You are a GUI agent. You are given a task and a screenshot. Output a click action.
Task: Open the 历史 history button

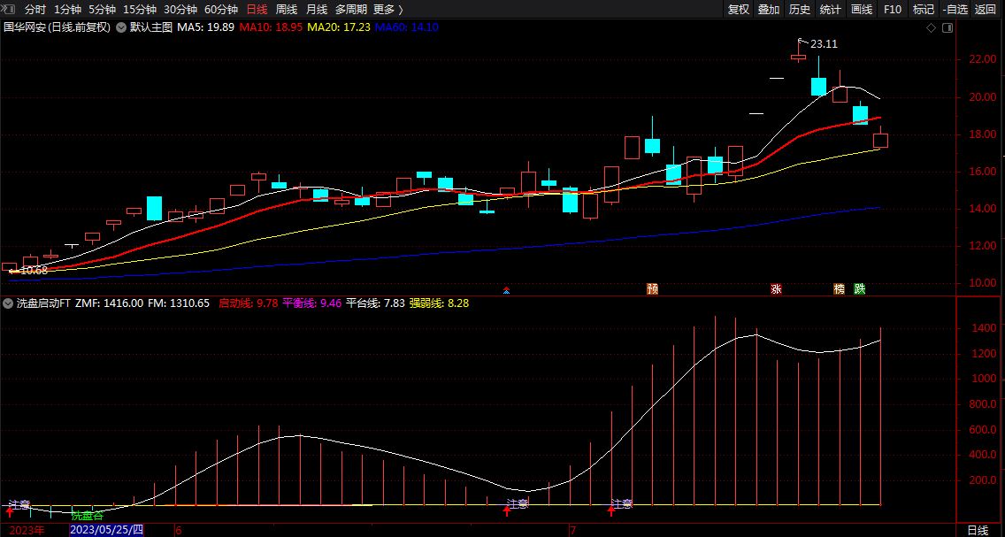pyautogui.click(x=799, y=9)
